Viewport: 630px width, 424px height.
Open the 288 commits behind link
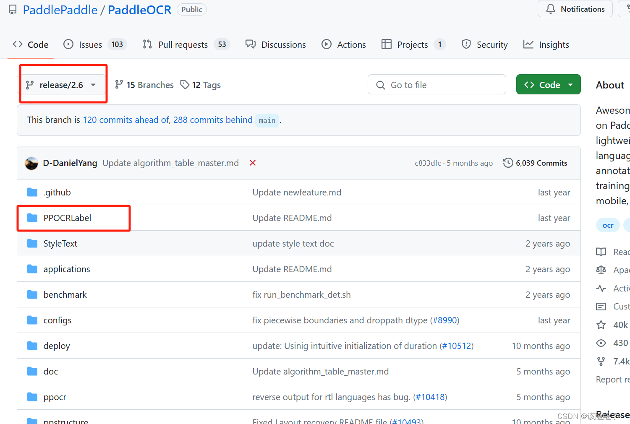213,120
